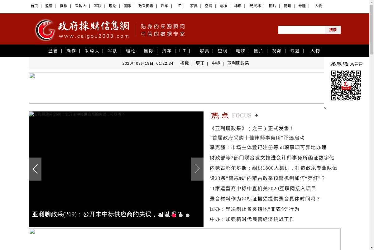
Task: Select the first carousel dot
Action: pyautogui.click(x=160, y=215)
